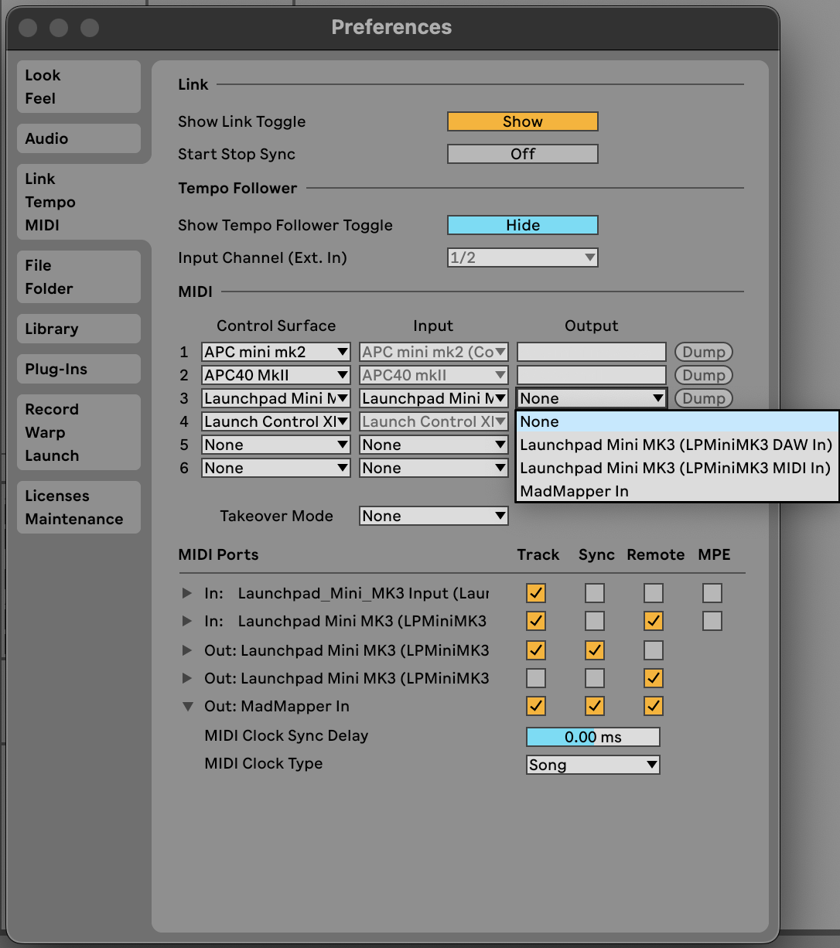Enable Sync for Launchpad_Mini_MK3 Input port
The image size is (840, 948).
point(595,593)
